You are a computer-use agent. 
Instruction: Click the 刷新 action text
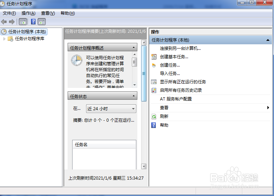point(164,116)
